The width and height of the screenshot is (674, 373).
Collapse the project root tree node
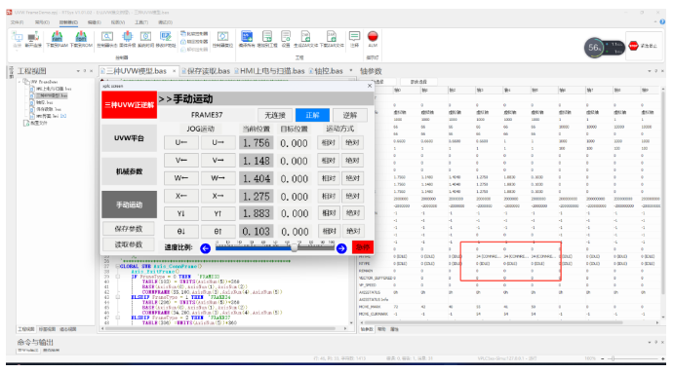(20, 82)
